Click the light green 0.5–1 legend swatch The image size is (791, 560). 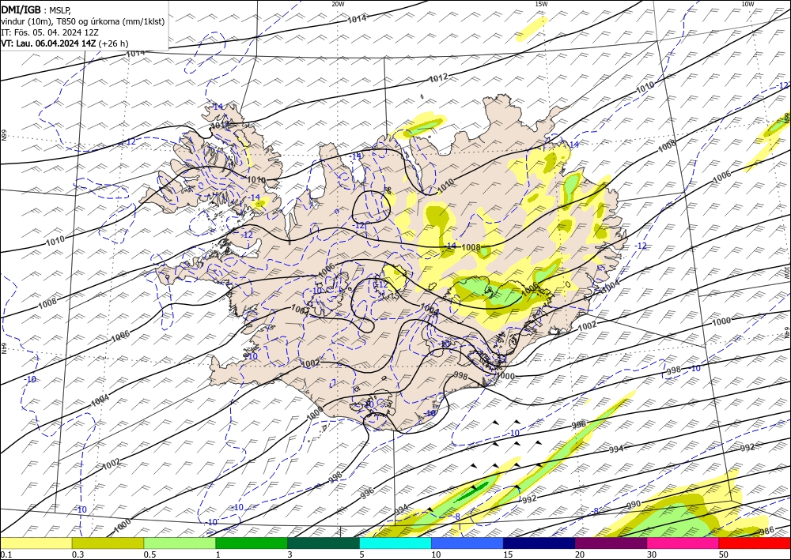coord(180,543)
